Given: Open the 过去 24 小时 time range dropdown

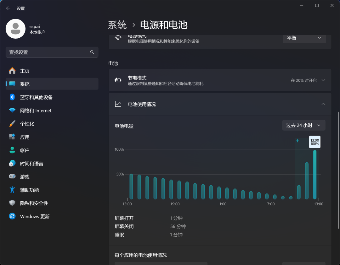Looking at the screenshot, I should [303, 125].
